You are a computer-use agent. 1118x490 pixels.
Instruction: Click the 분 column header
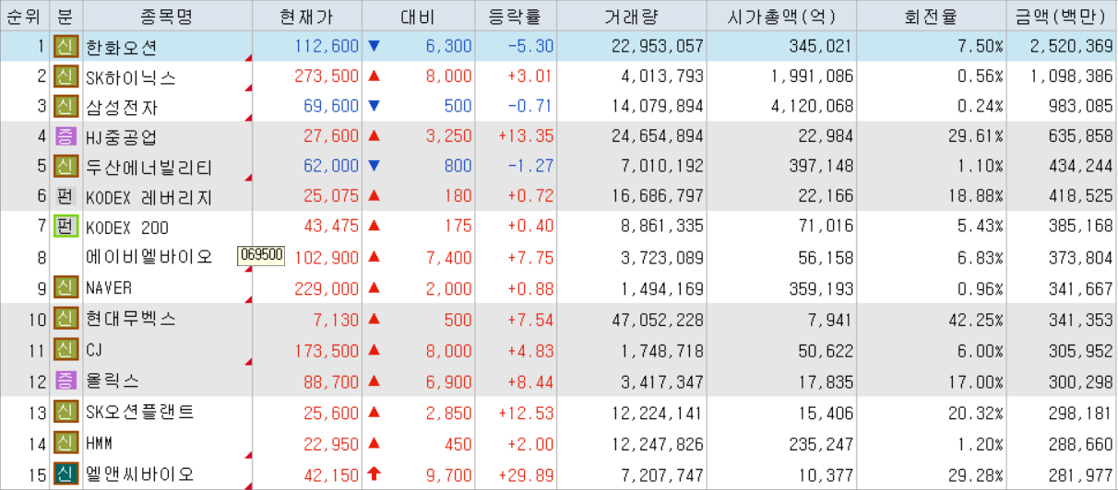click(x=65, y=16)
